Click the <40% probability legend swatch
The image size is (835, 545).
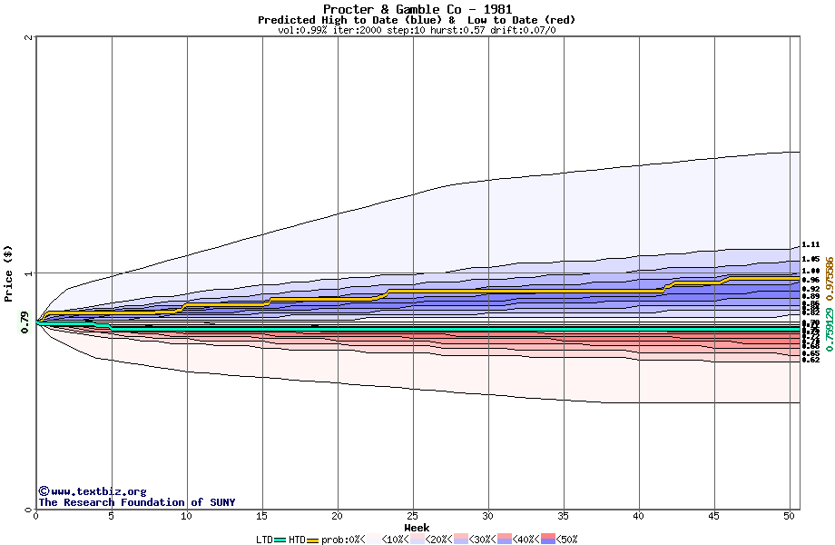pyautogui.click(x=505, y=540)
